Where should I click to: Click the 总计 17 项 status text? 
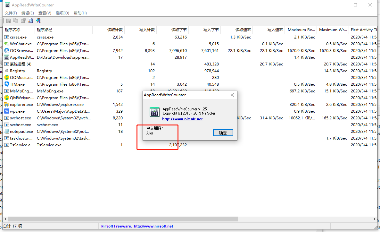[x=13, y=226]
